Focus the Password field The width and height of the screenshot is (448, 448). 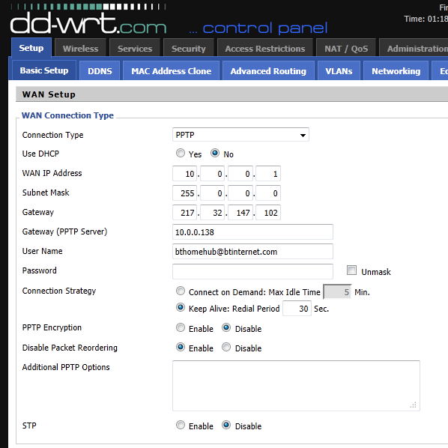pyautogui.click(x=252, y=271)
